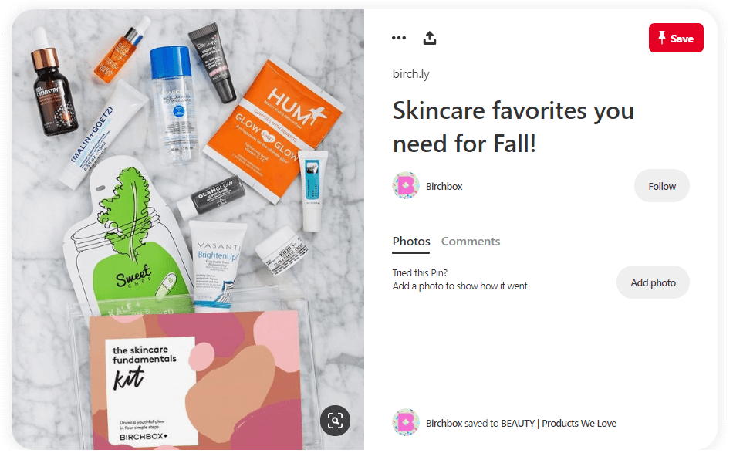The width and height of the screenshot is (733, 460).
Task: Open Birchbox profile avatar beside Follow
Action: click(x=406, y=185)
